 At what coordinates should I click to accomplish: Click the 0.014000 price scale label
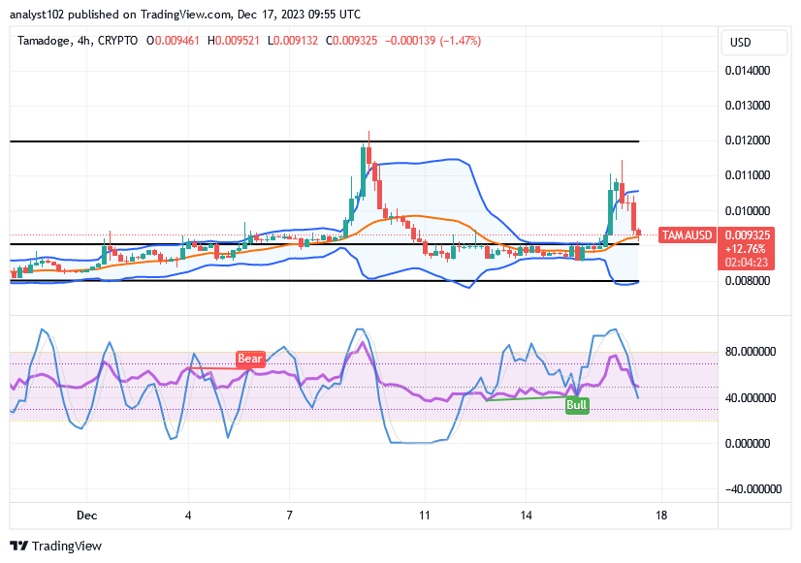(750, 71)
